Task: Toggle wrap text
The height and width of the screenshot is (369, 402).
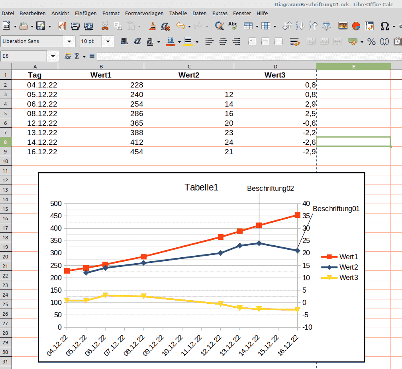Action: click(295, 41)
